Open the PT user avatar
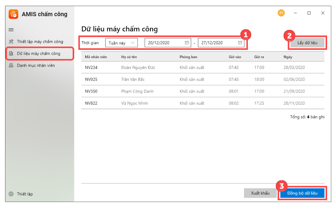 click(x=281, y=13)
